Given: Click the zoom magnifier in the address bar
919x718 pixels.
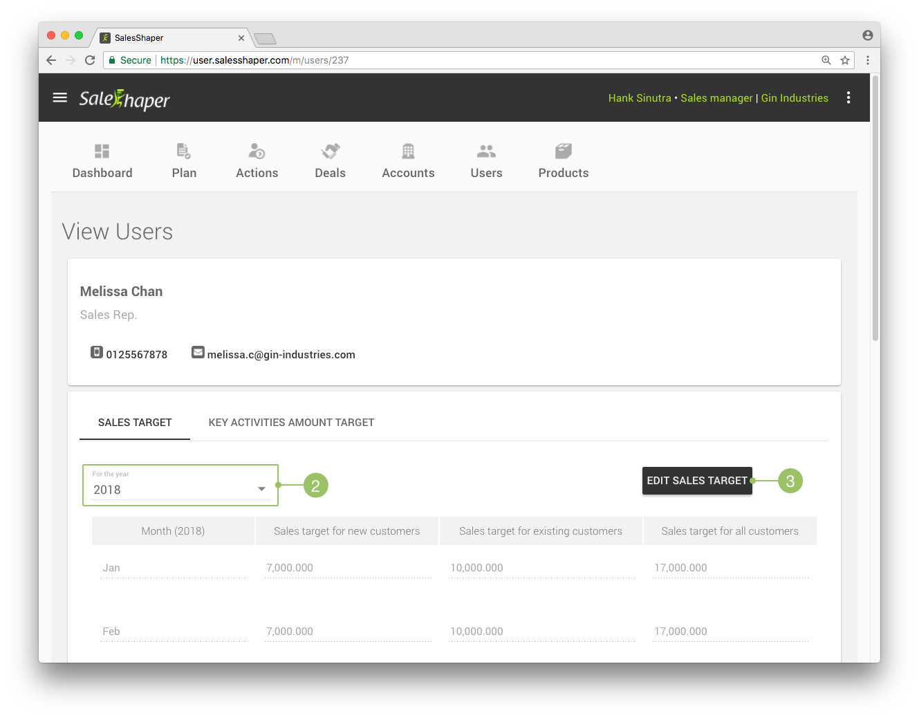Looking at the screenshot, I should [826, 60].
